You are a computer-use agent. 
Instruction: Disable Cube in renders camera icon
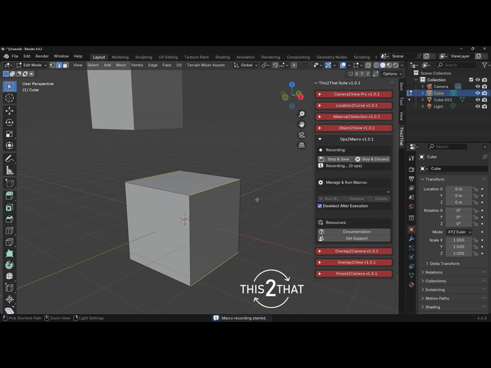(484, 93)
